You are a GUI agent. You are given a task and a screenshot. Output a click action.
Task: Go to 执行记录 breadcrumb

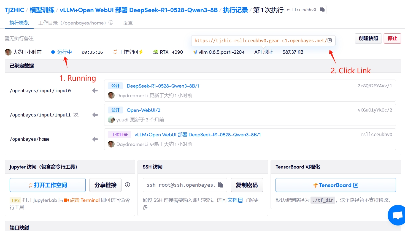tap(236, 10)
